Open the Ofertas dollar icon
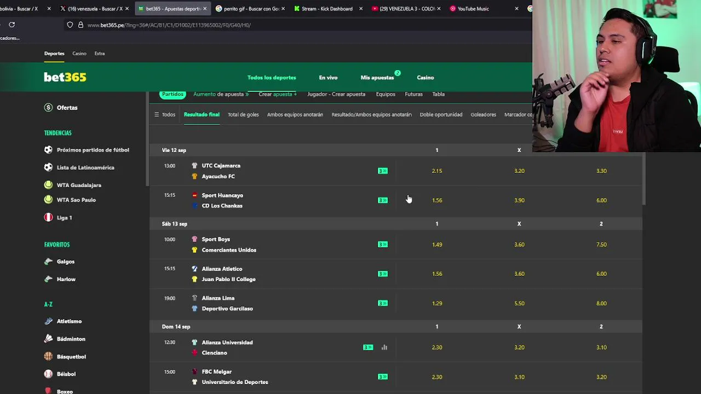This screenshot has width=701, height=394. (48, 107)
